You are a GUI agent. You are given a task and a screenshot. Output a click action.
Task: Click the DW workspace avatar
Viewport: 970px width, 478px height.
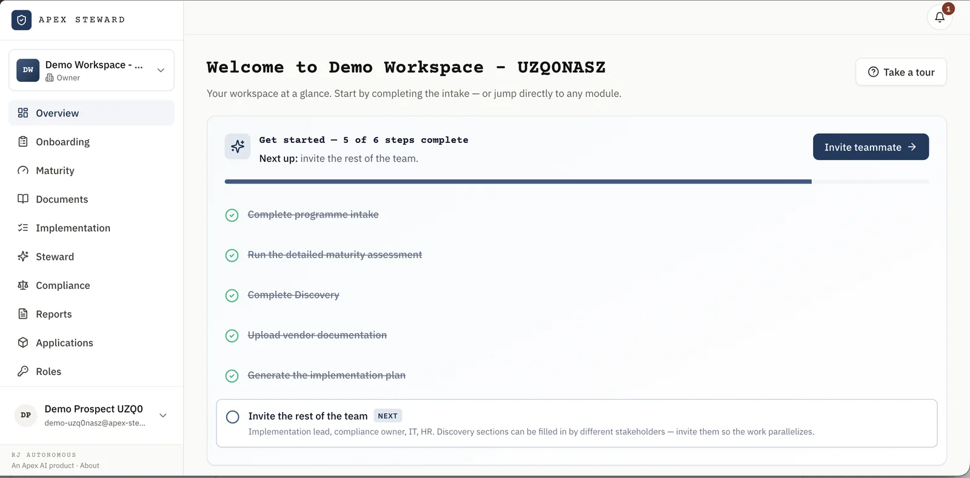(28, 70)
